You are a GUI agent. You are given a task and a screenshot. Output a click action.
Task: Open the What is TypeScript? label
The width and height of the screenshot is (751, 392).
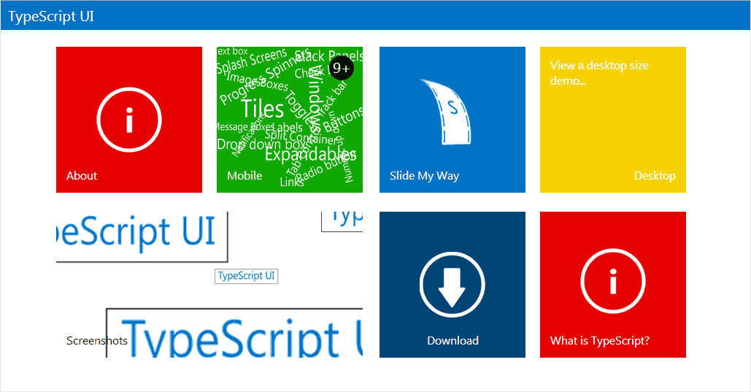click(x=600, y=341)
